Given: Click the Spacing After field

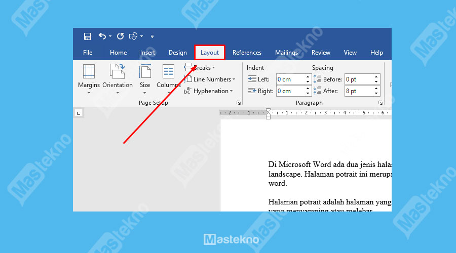Looking at the screenshot, I should [x=359, y=91].
